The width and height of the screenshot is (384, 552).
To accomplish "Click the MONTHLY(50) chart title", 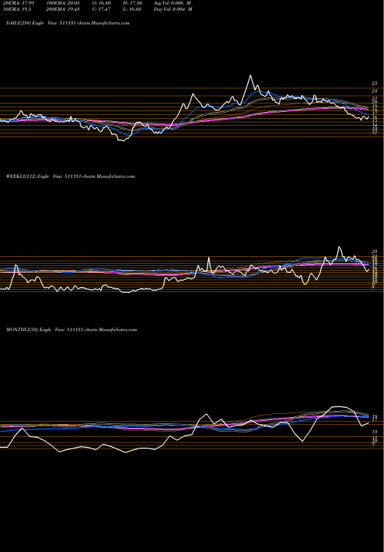I will 71,330.
